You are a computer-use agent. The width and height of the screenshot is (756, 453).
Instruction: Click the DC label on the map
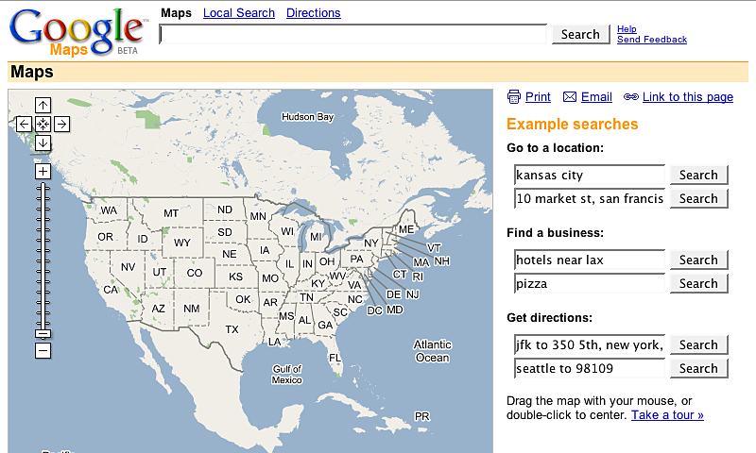374,310
